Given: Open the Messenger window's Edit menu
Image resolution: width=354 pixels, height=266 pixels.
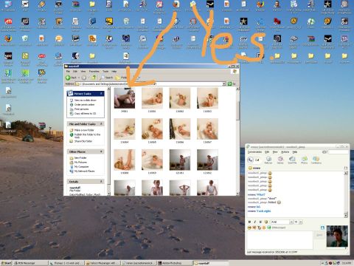Looking at the screenshot, I should pos(267,152).
